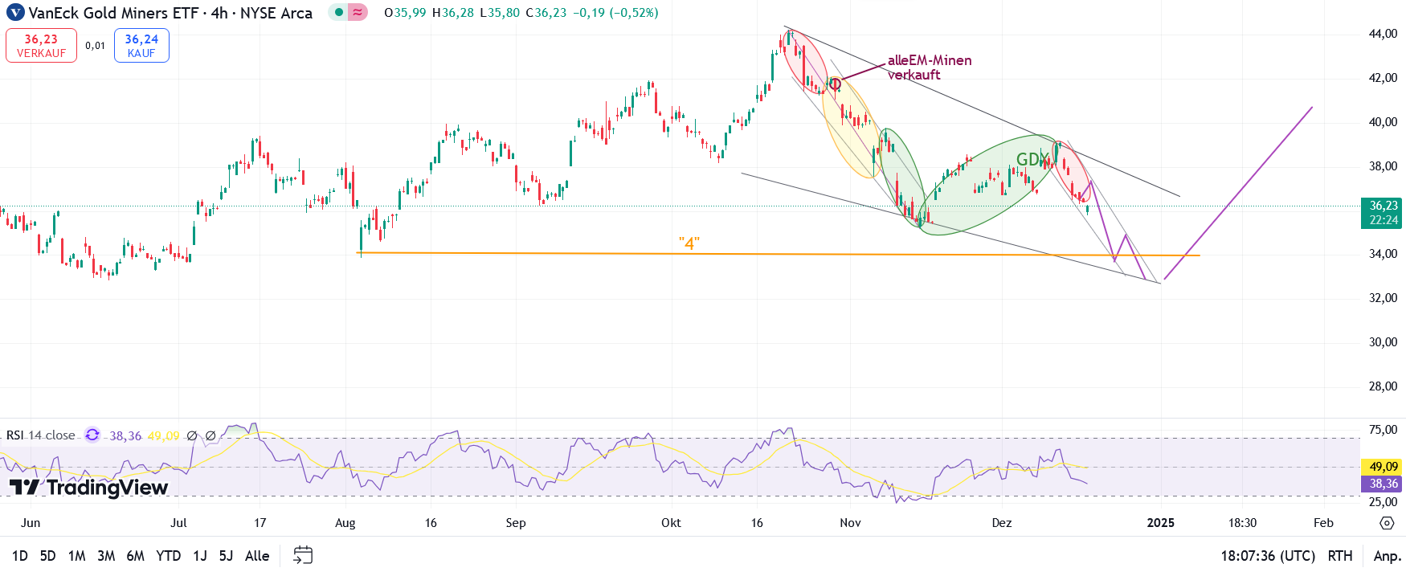Click the purple 38,36 RSI axis label

(1383, 484)
